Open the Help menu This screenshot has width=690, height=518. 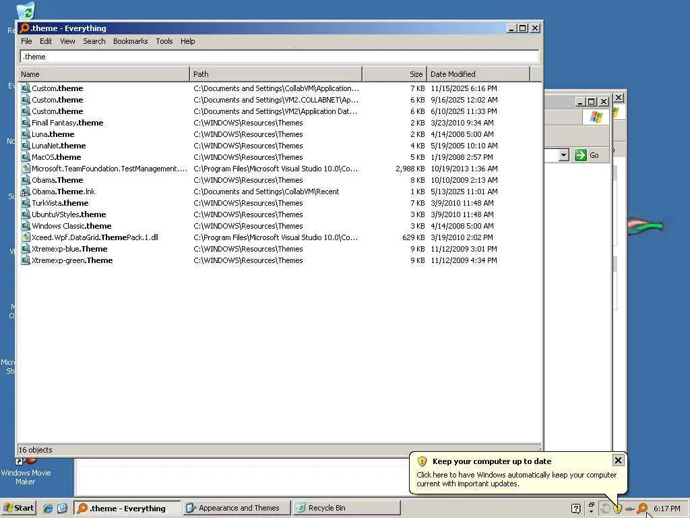tap(187, 41)
